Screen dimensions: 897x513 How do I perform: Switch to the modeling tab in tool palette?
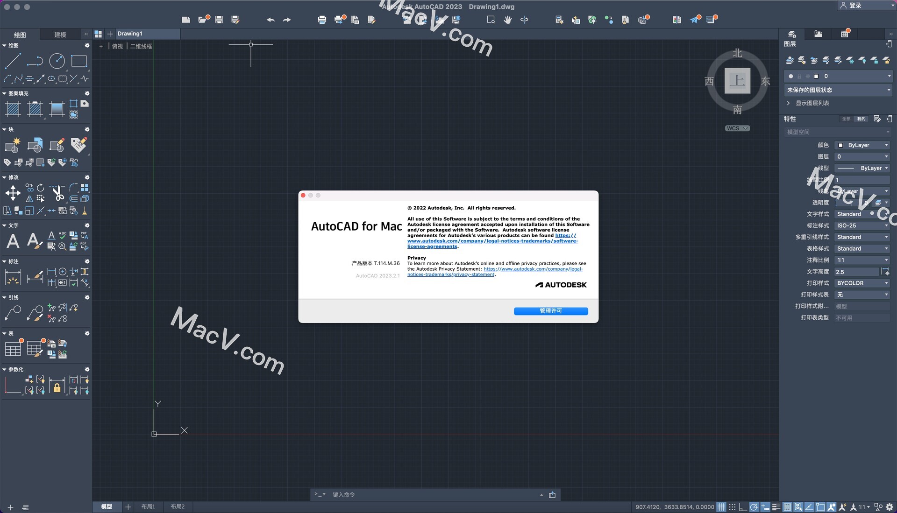pyautogui.click(x=60, y=35)
